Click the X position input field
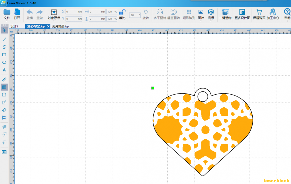Viewport: 291px width, 184px height. (x=74, y=12)
